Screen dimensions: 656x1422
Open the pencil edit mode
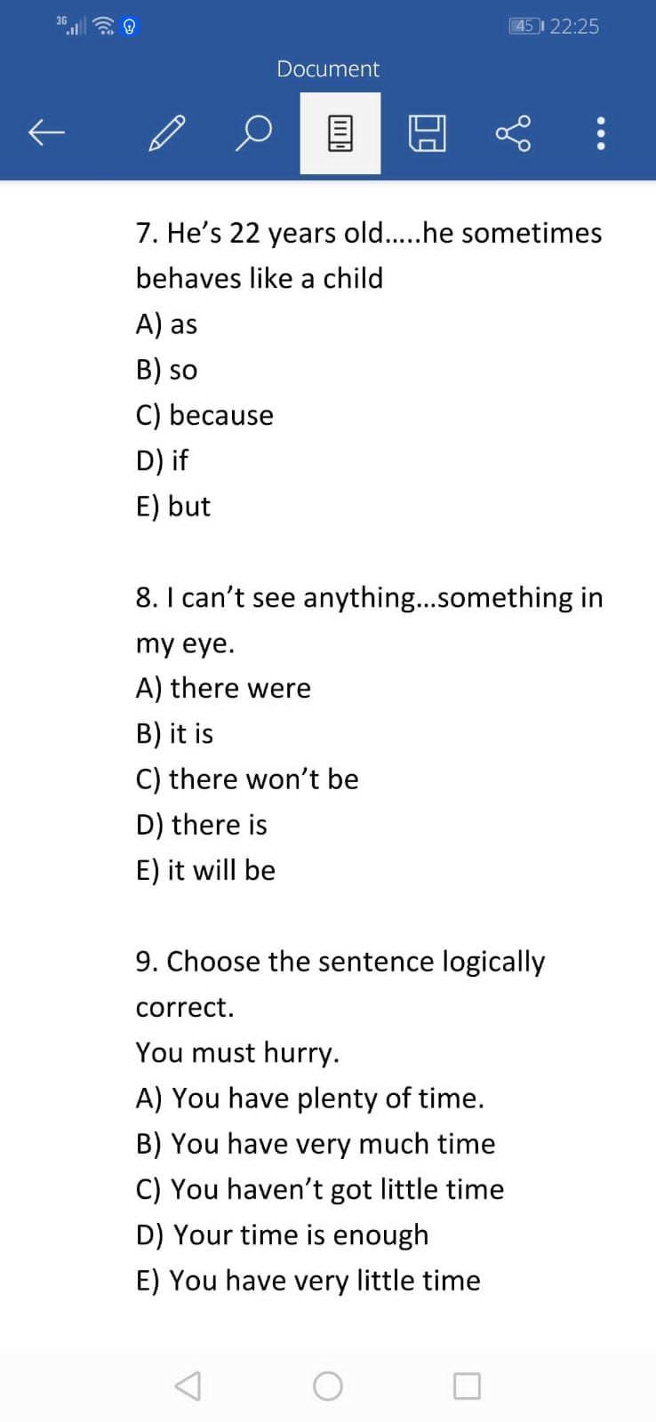click(167, 133)
